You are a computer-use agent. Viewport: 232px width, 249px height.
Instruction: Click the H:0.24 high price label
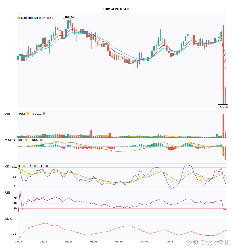pos(69,17)
